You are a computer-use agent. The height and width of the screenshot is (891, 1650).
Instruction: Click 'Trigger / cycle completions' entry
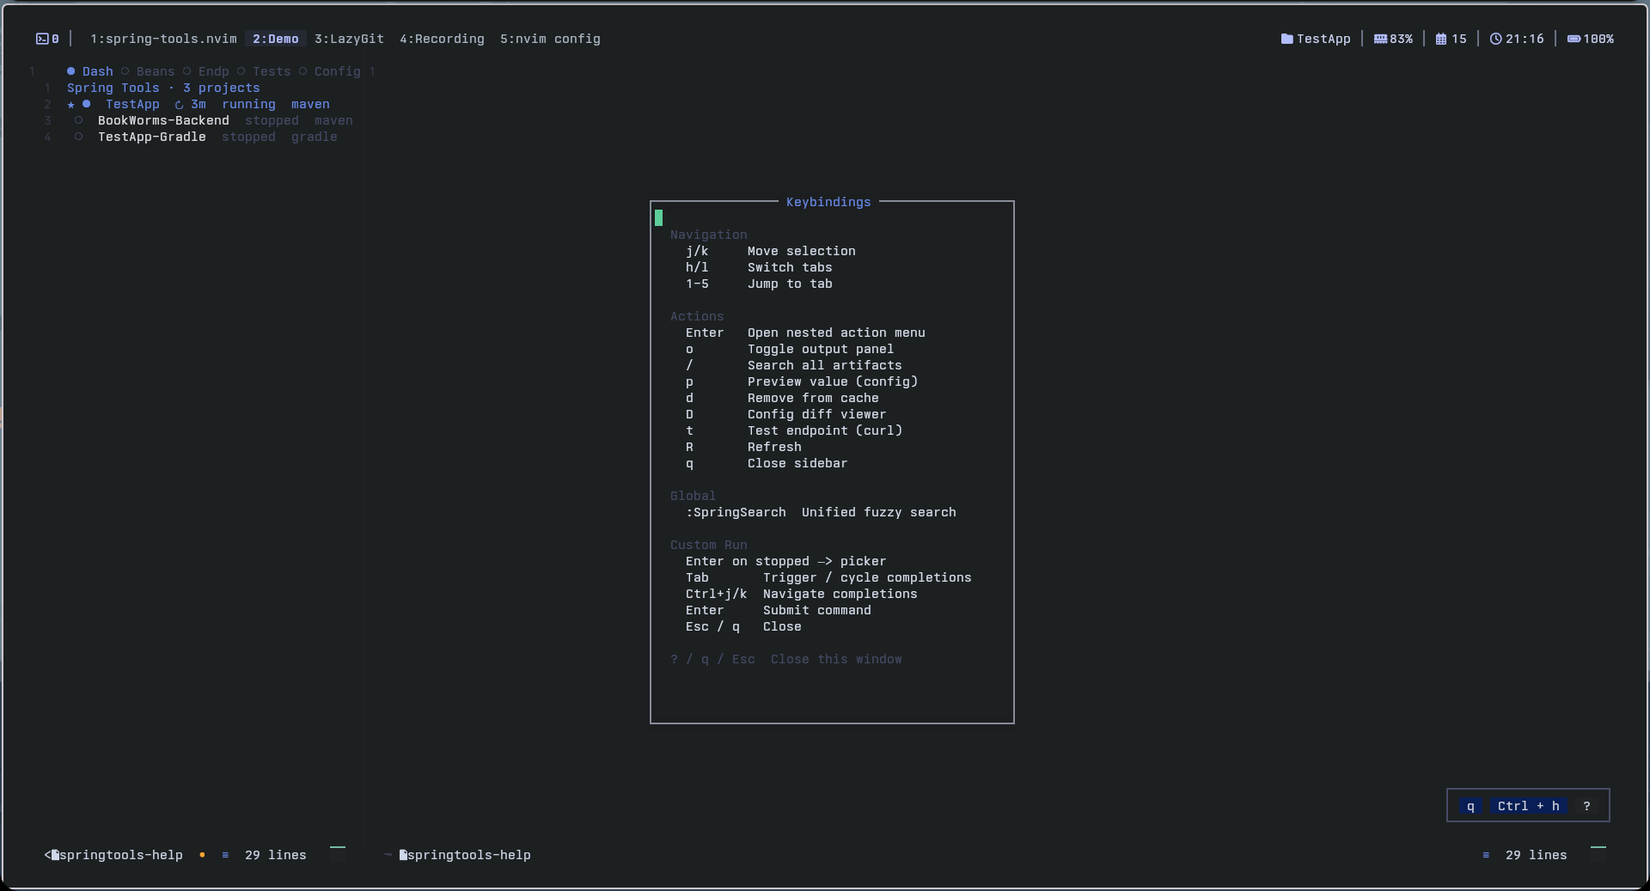tap(867, 577)
